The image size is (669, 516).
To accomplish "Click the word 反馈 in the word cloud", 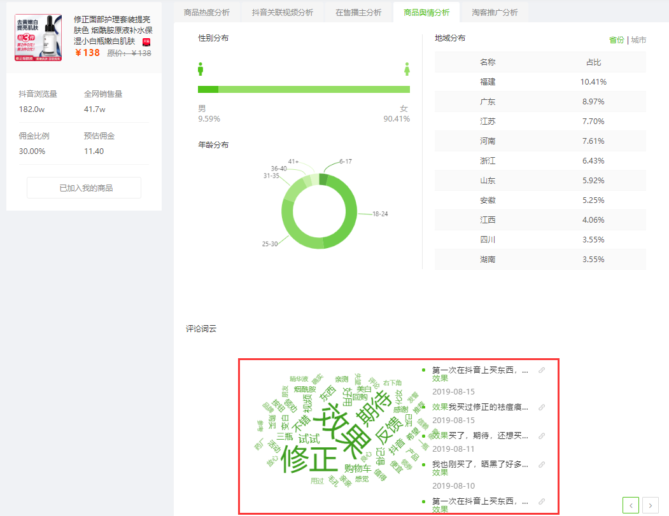I will 389,431.
